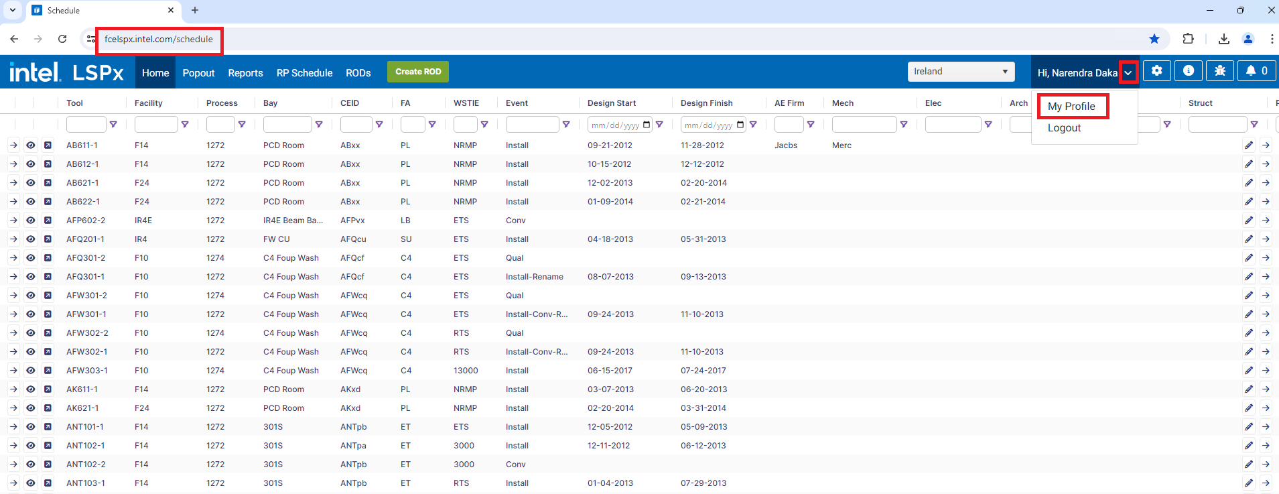Go to the RP Schedule tab
The image size is (1279, 494).
(x=304, y=73)
